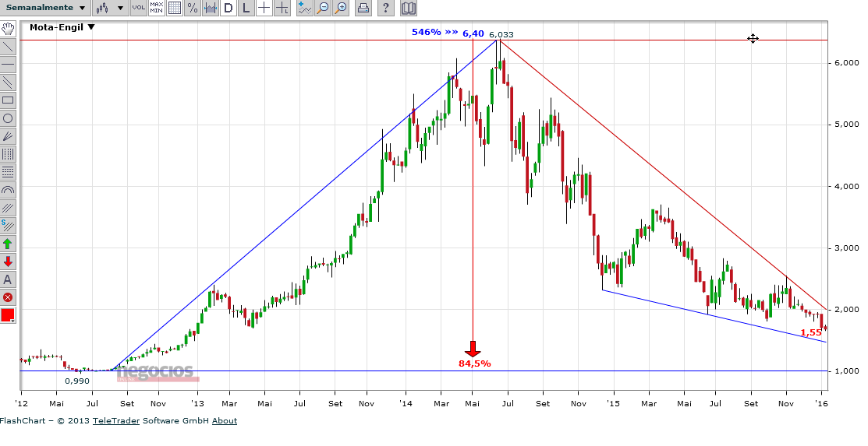868x446 pixels.
Task: Select the horizontal line tool
Action: click(x=8, y=65)
